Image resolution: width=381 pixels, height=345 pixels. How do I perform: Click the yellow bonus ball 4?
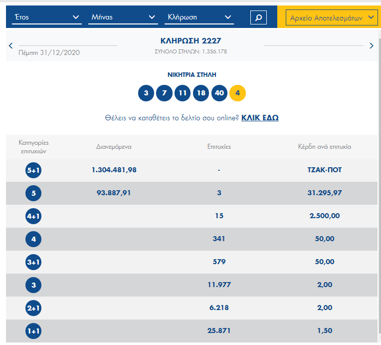coord(237,93)
